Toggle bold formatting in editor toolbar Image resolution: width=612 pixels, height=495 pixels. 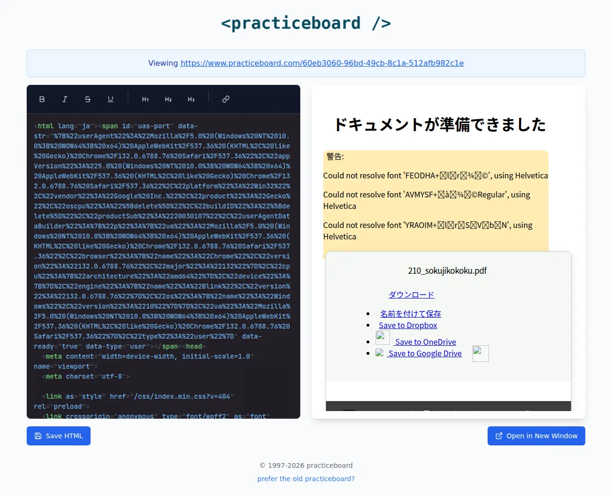[x=42, y=99]
